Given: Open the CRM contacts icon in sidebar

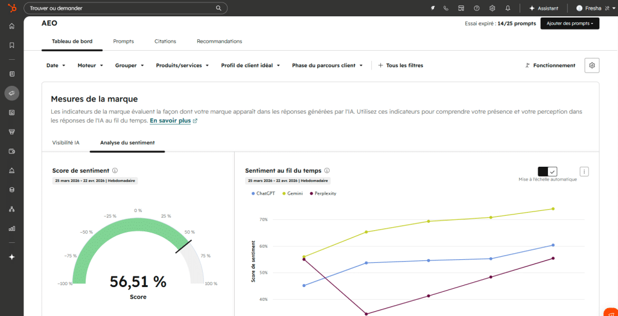Looking at the screenshot, I should point(12,74).
